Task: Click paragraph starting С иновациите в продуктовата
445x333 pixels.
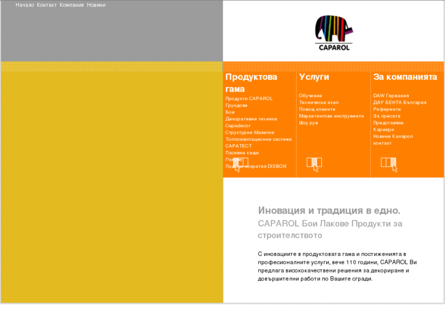Action: tap(337, 266)
